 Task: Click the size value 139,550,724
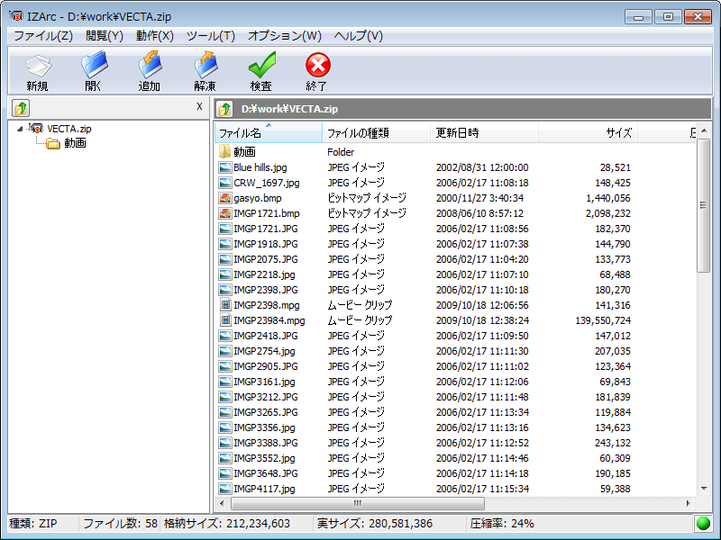tap(603, 320)
